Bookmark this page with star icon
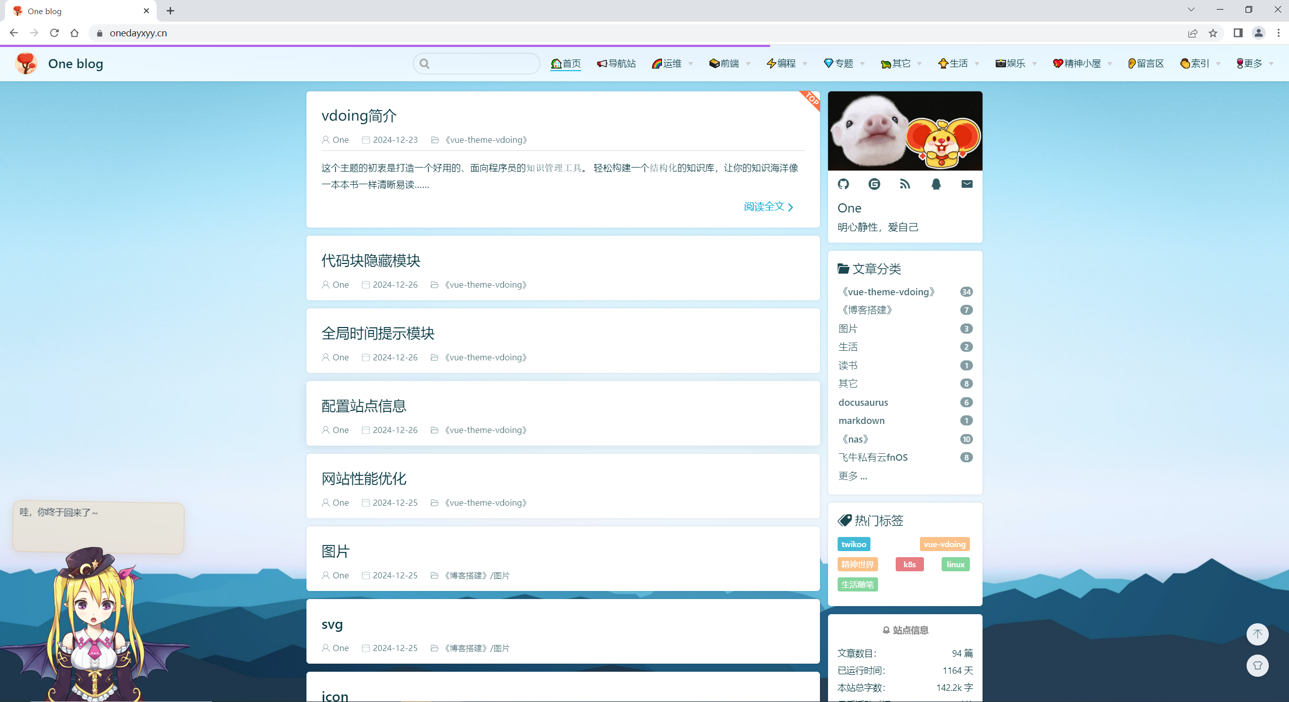 tap(1213, 33)
